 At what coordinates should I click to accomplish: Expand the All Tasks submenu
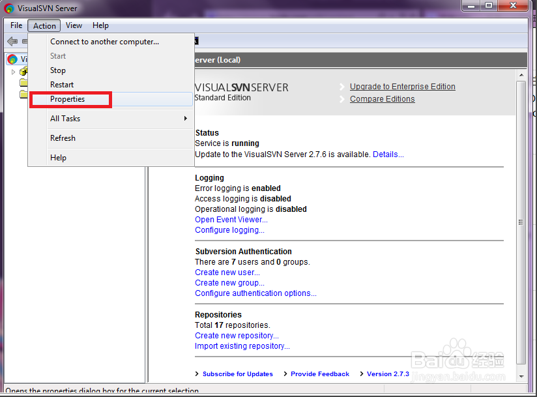[111, 119]
